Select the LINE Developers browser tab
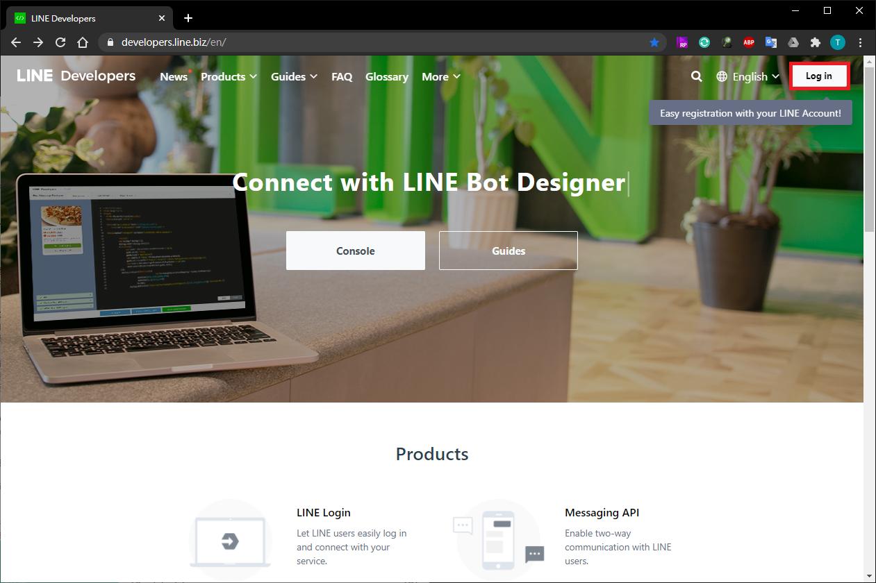 90,18
